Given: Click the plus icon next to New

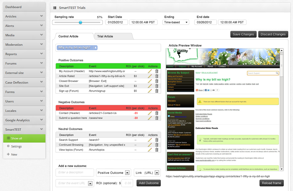Looking at the screenshot, I should click(8, 154).
